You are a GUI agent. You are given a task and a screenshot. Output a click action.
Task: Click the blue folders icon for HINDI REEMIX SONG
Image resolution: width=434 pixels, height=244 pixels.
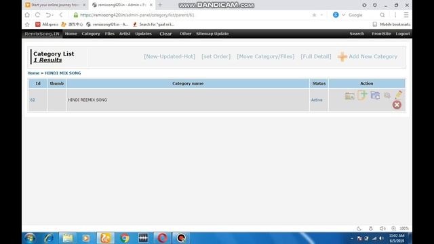[375, 95]
